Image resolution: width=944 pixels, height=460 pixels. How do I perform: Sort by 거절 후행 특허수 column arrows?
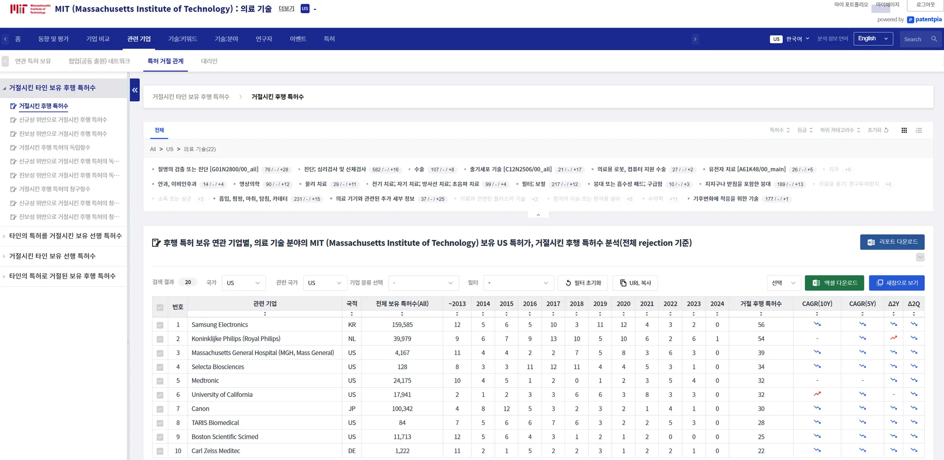pyautogui.click(x=761, y=314)
